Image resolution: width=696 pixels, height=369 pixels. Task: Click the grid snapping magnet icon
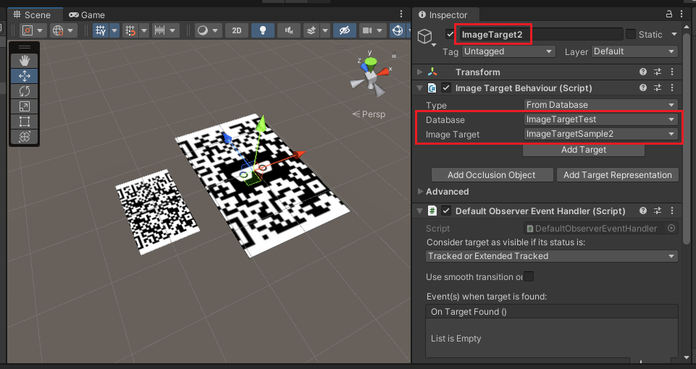point(130,30)
